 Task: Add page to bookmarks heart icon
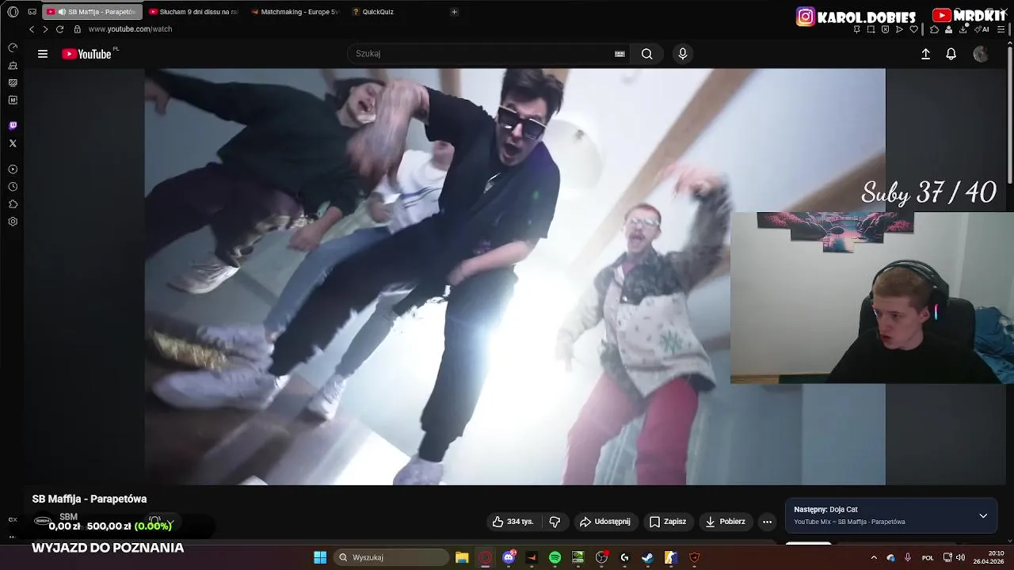913,29
